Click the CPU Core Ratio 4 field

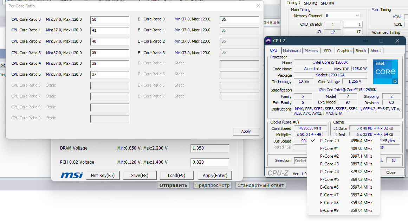tap(110, 64)
